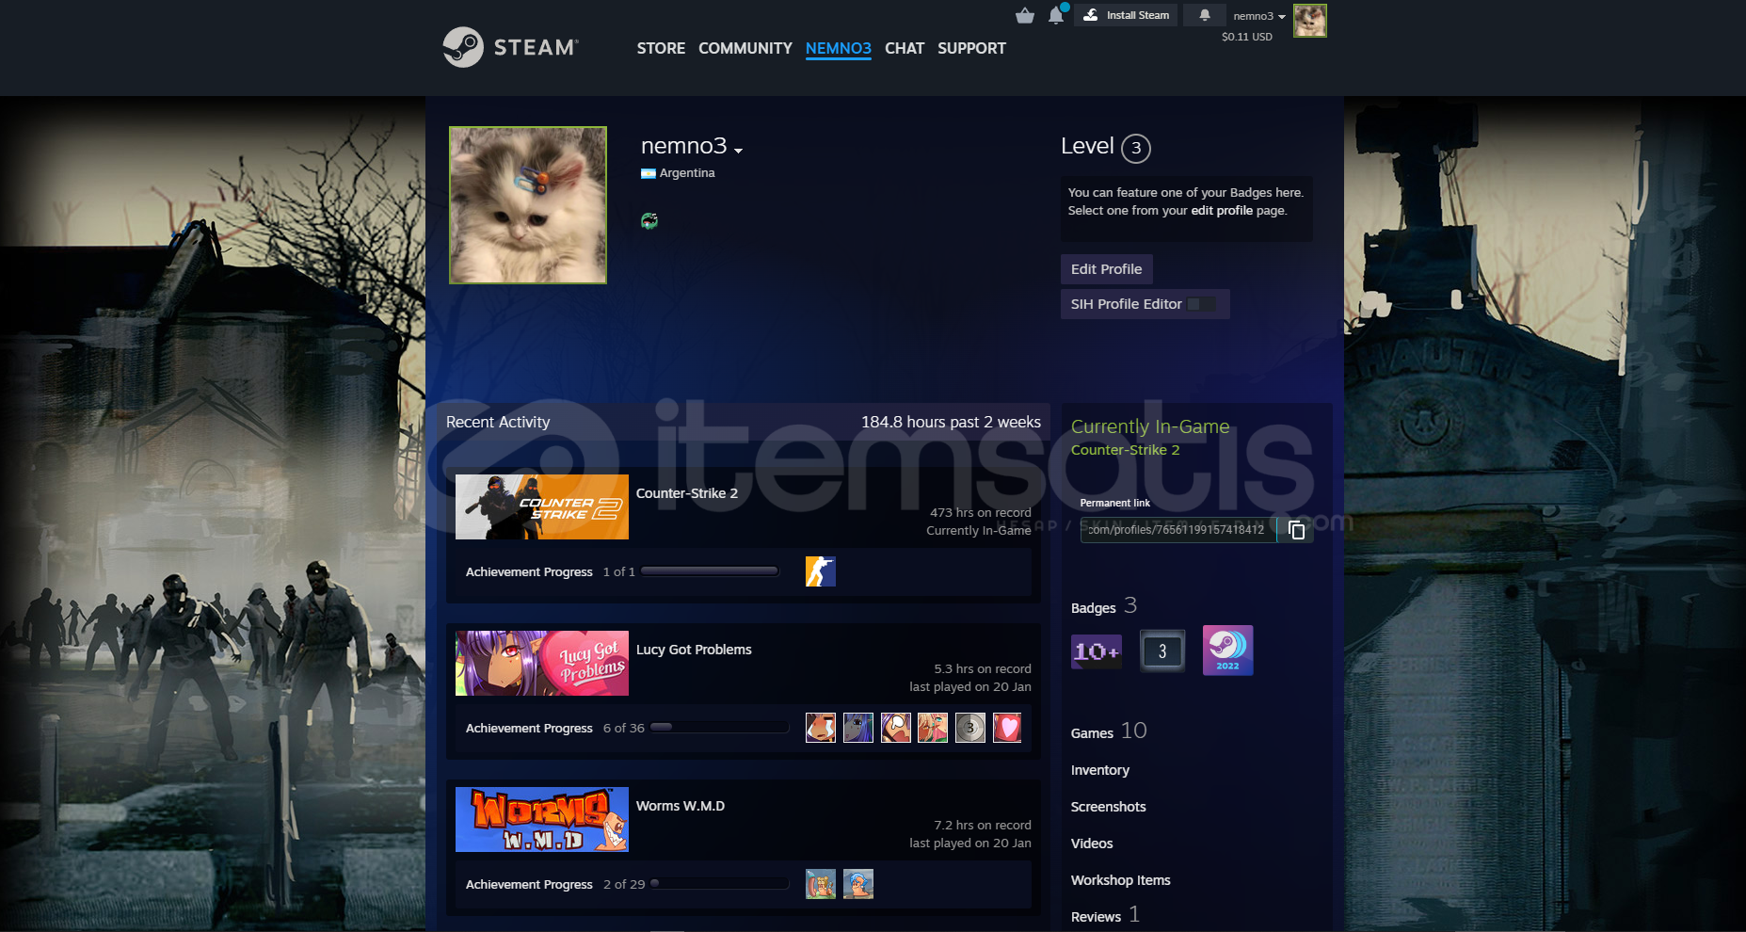The height and width of the screenshot is (932, 1746).
Task: Open the Videos link
Action: pyautogui.click(x=1092, y=844)
